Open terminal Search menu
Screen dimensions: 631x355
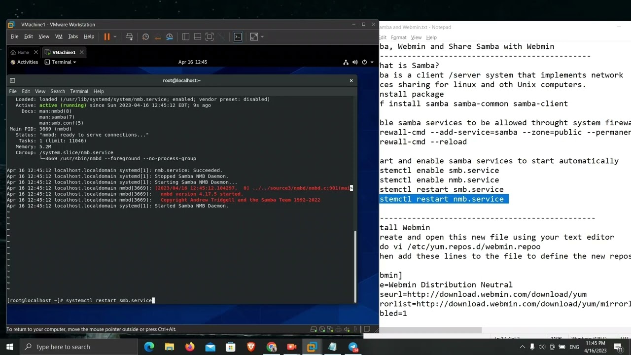[58, 91]
